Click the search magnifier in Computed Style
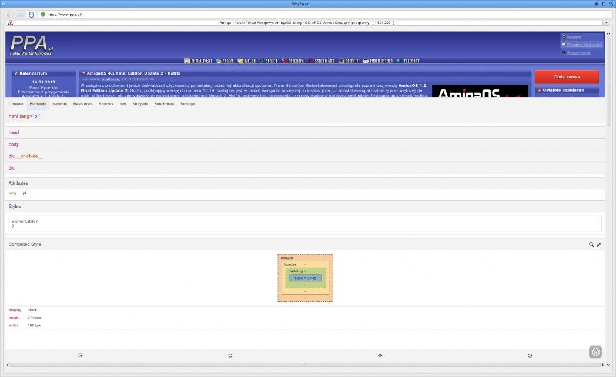 [x=591, y=244]
